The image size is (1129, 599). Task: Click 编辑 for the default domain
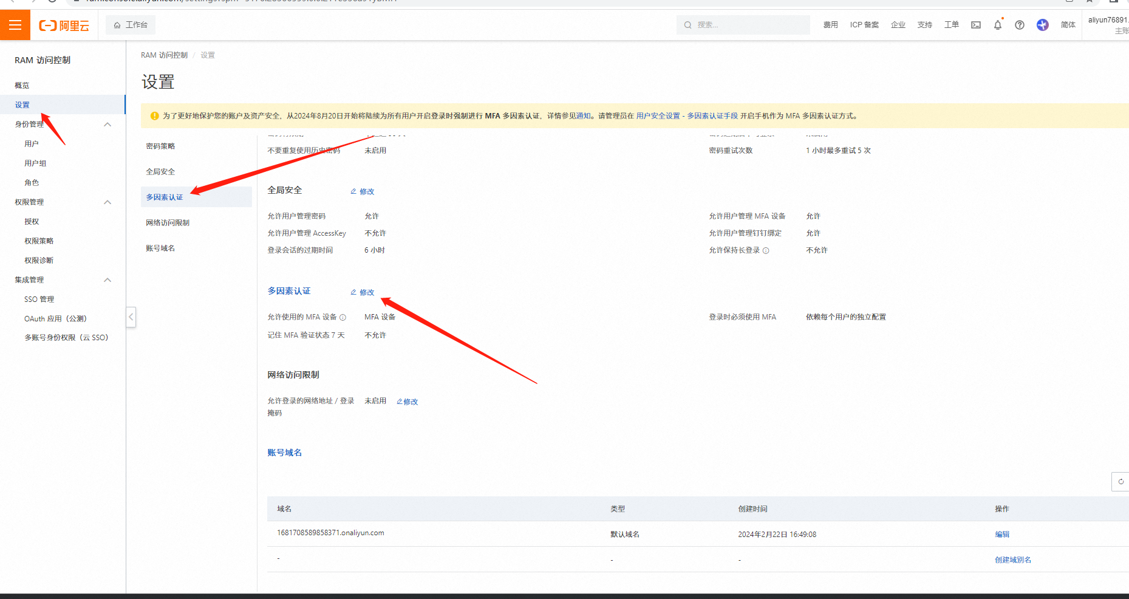(x=1002, y=535)
